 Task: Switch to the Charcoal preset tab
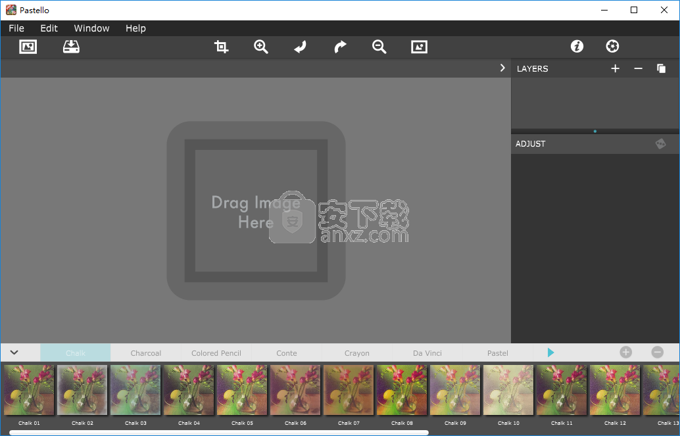[x=146, y=352]
